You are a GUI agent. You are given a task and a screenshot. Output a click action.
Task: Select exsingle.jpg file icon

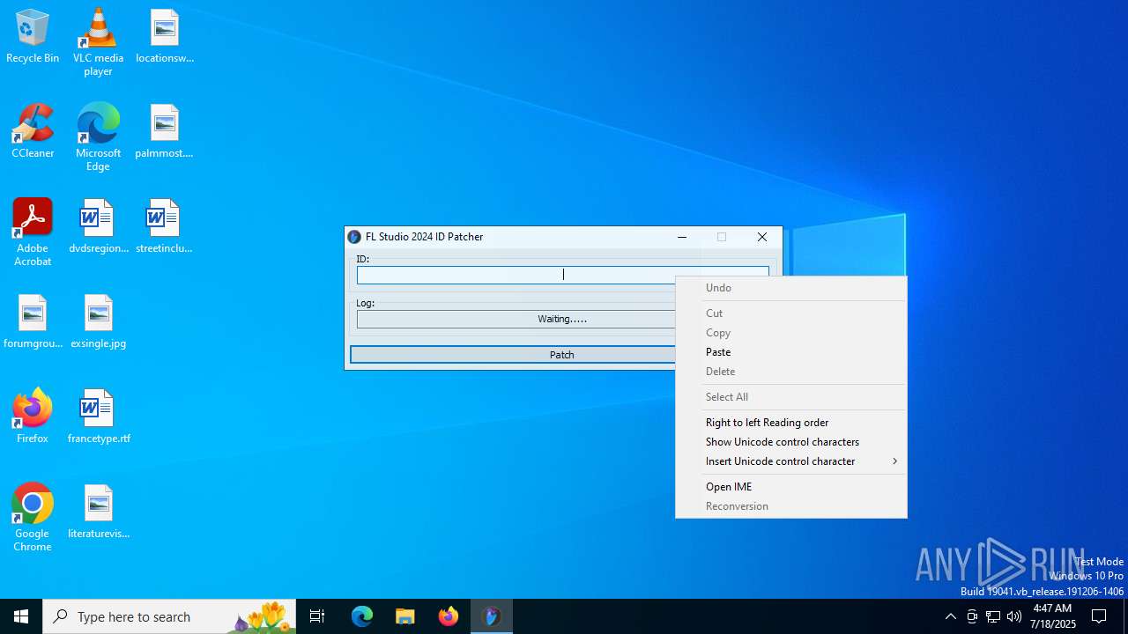[98, 321]
